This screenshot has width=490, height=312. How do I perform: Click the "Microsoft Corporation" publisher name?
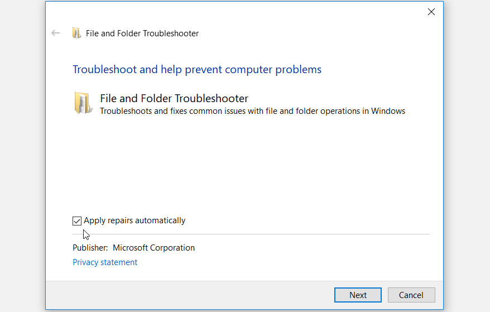point(153,248)
